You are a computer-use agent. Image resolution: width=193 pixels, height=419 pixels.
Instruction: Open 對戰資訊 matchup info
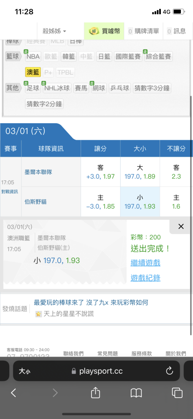(x=10, y=192)
